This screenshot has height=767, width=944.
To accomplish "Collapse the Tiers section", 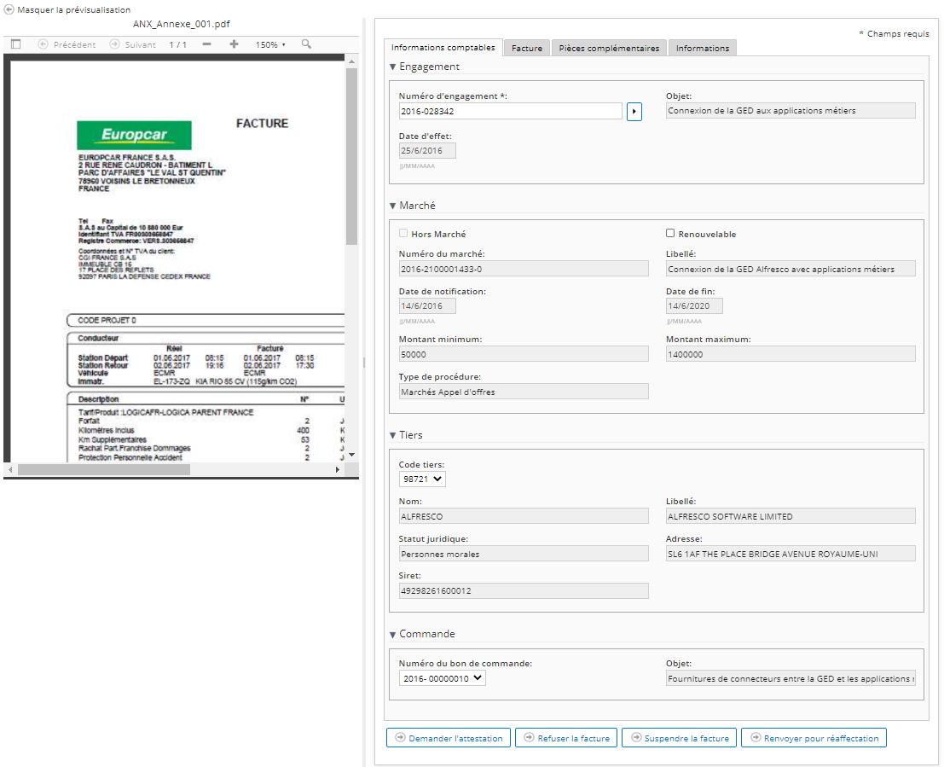I will (x=392, y=435).
